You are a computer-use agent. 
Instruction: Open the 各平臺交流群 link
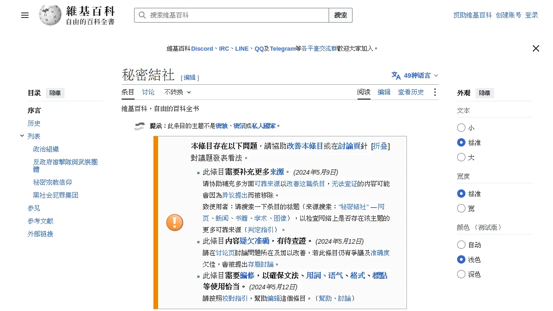click(x=319, y=48)
